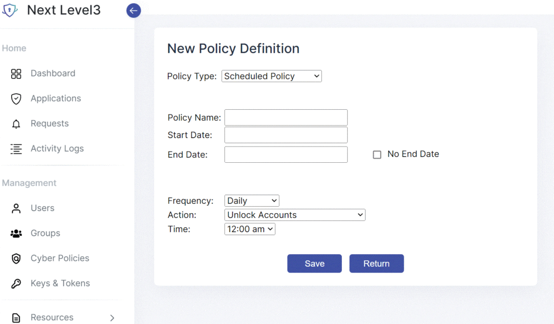The width and height of the screenshot is (554, 324).
Task: Click the Keys & Tokens key icon
Action: [x=16, y=284]
